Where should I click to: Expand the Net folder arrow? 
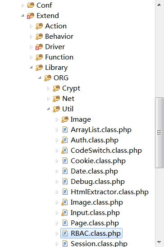[48, 99]
